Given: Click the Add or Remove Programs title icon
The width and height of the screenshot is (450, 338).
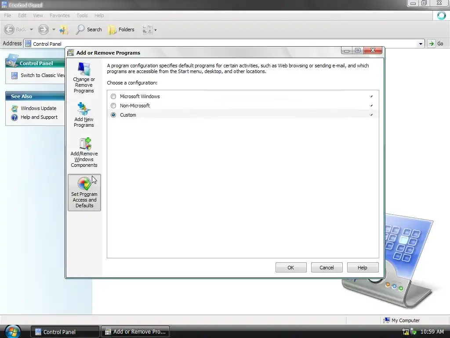Looking at the screenshot, I should pos(70,53).
